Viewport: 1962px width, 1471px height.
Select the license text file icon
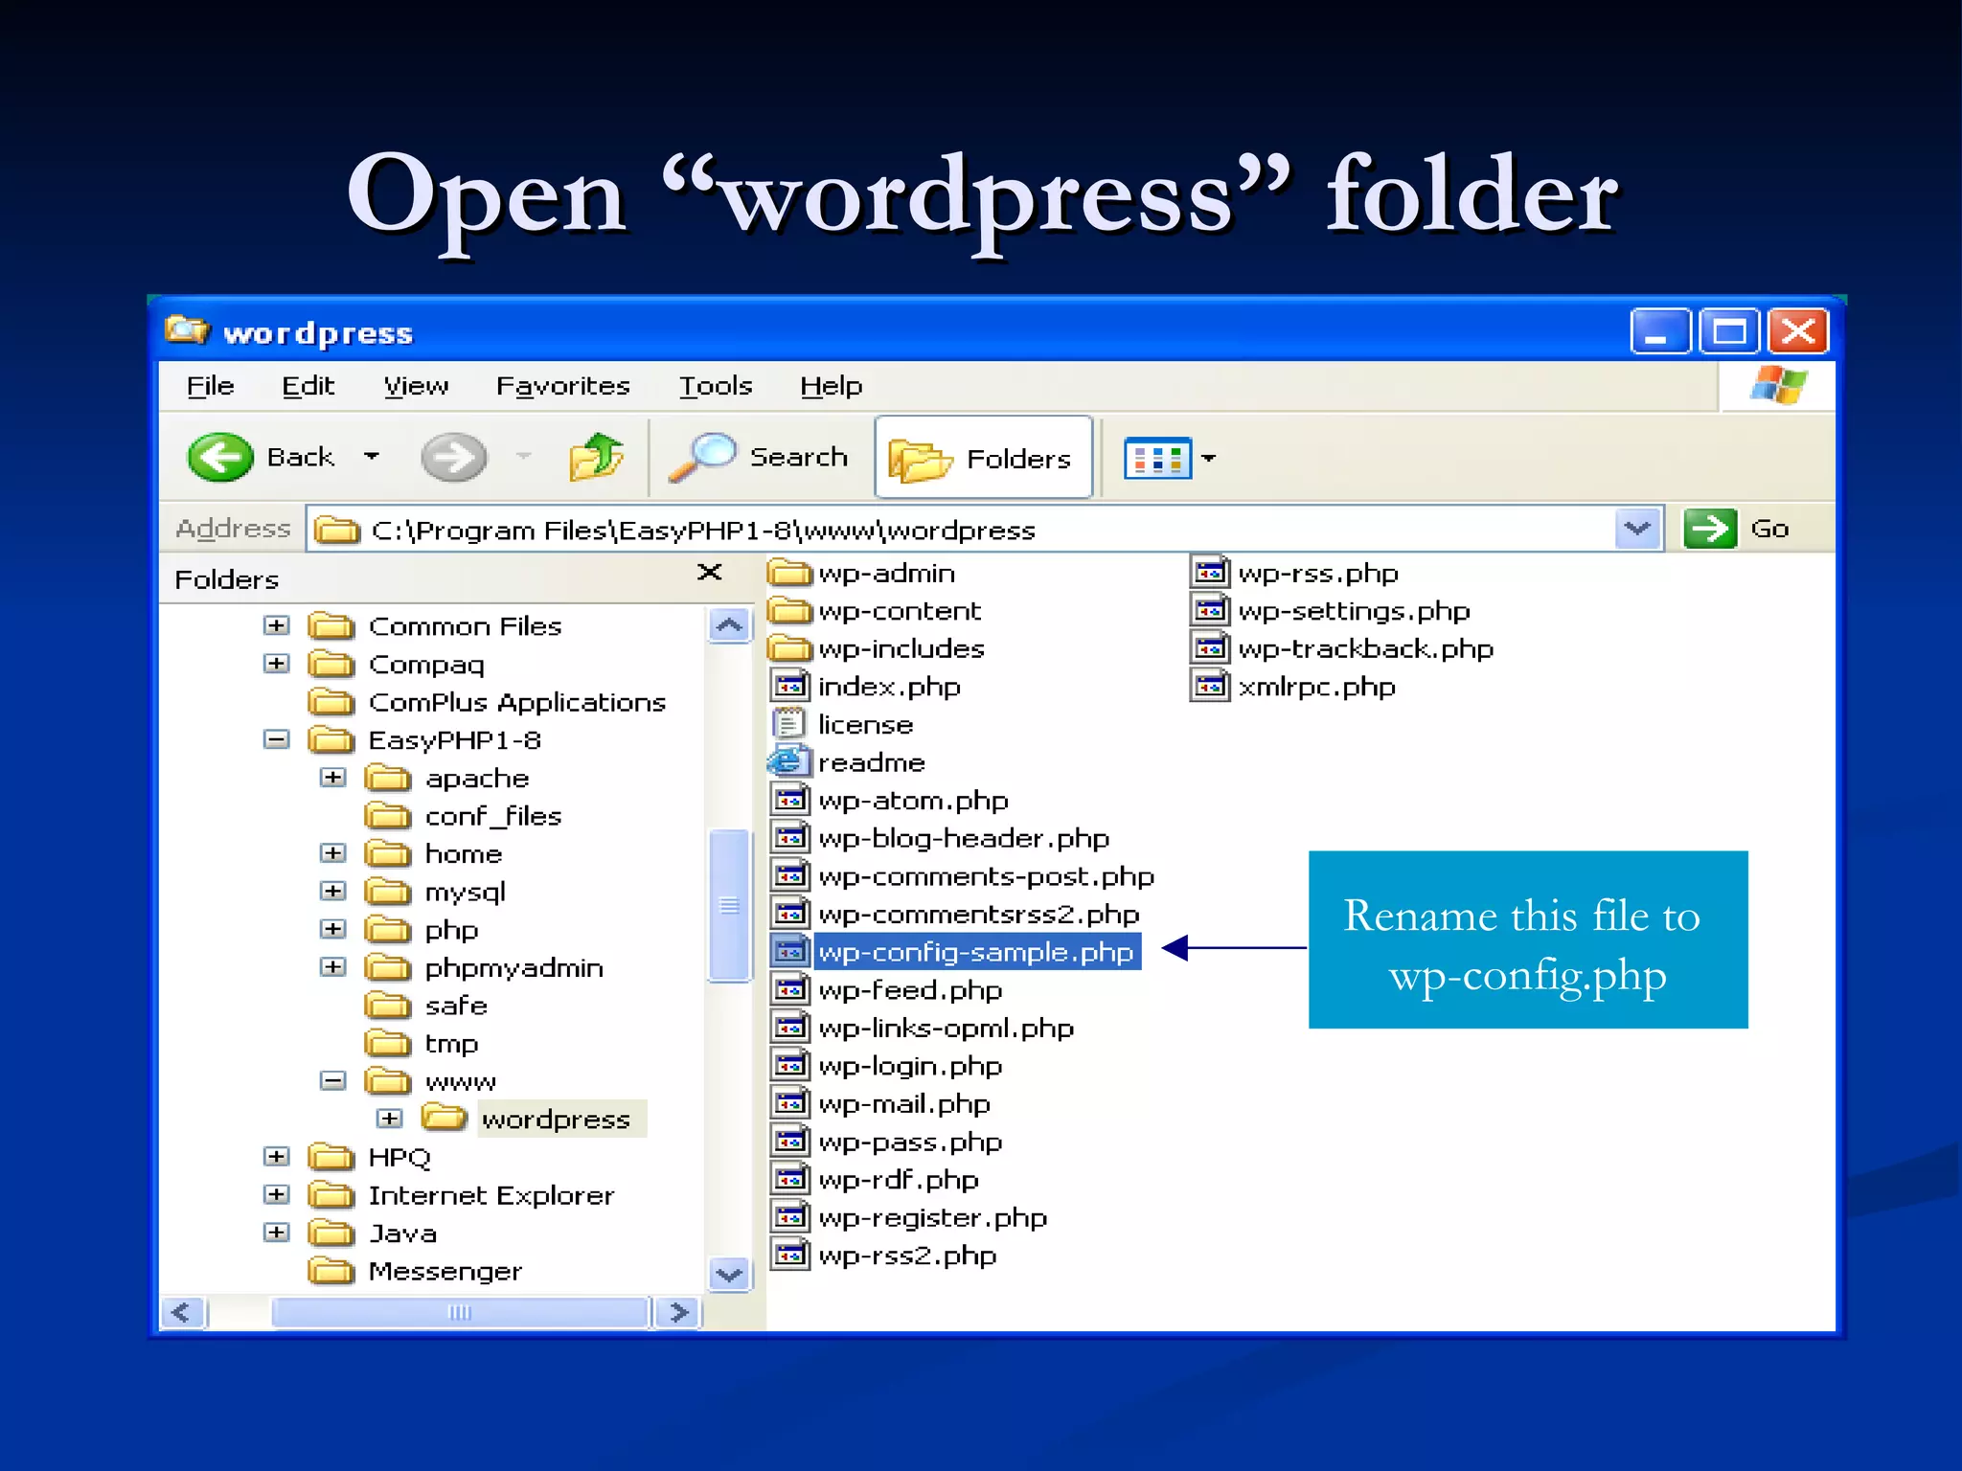point(788,724)
